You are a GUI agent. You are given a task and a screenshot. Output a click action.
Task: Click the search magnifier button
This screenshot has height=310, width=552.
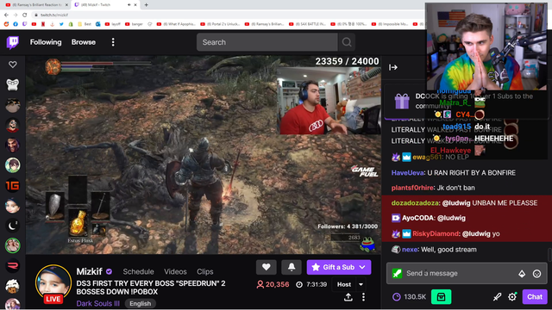click(347, 42)
